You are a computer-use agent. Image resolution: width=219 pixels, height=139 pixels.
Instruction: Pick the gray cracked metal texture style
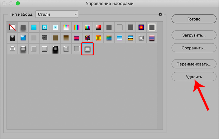[x=45, y=38]
